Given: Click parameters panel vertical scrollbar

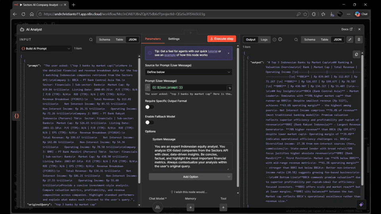Looking at the screenshot, I should point(238,117).
